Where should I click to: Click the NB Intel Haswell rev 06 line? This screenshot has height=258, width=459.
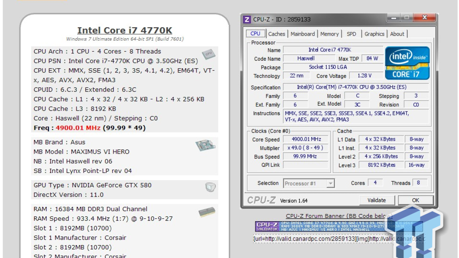click(73, 161)
